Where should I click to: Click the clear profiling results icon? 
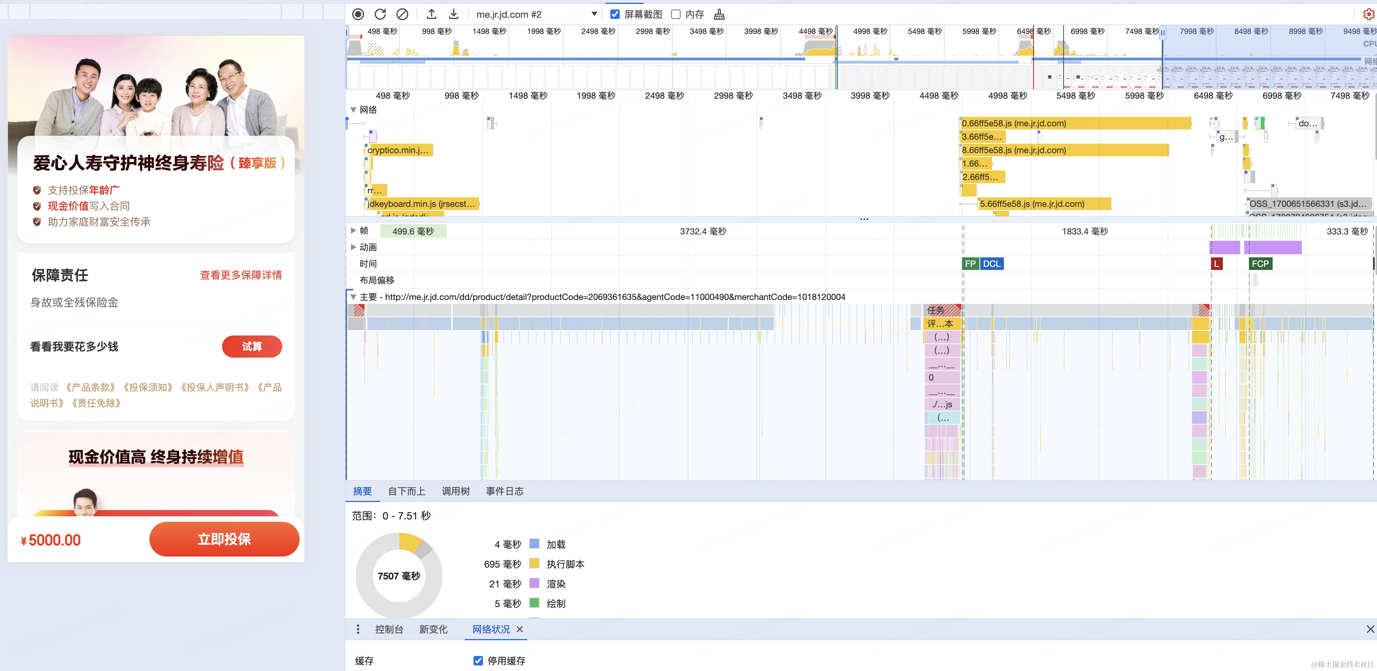403,14
